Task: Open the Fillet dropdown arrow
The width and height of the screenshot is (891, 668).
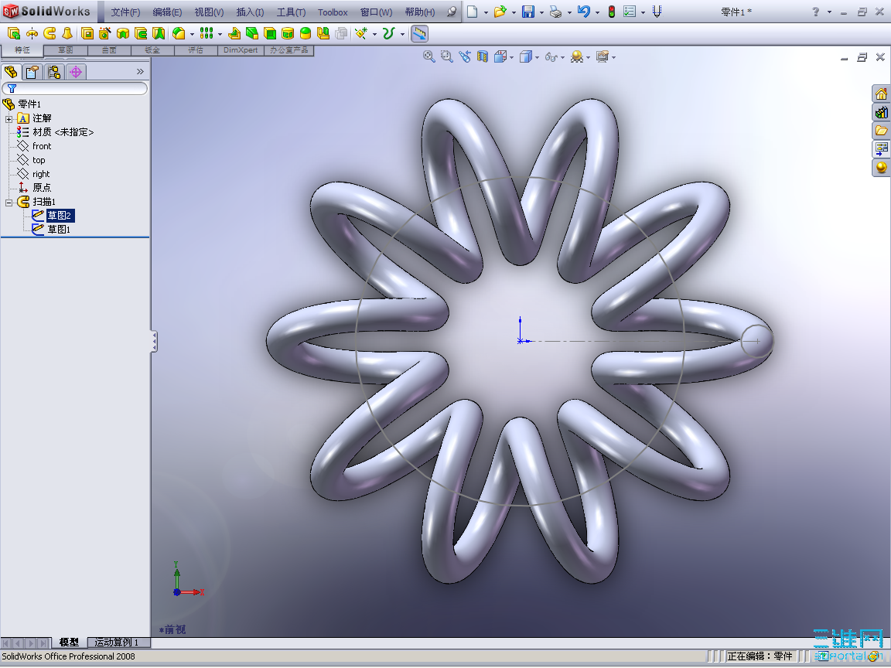Action: [x=192, y=34]
